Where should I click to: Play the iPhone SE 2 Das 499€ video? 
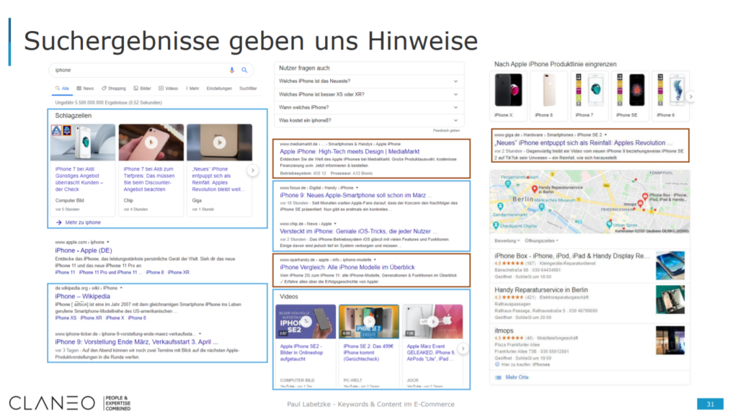[x=369, y=321]
